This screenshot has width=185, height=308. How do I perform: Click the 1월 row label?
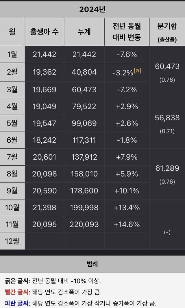tap(12, 54)
